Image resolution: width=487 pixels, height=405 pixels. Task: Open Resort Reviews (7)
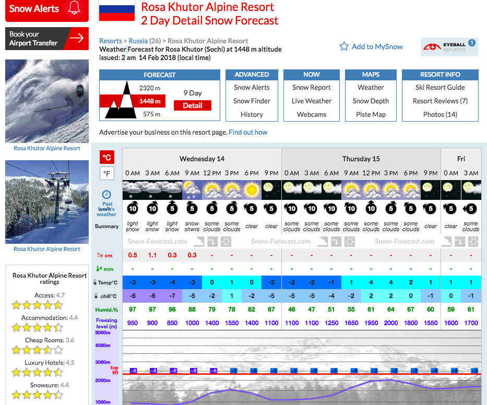coord(440,101)
